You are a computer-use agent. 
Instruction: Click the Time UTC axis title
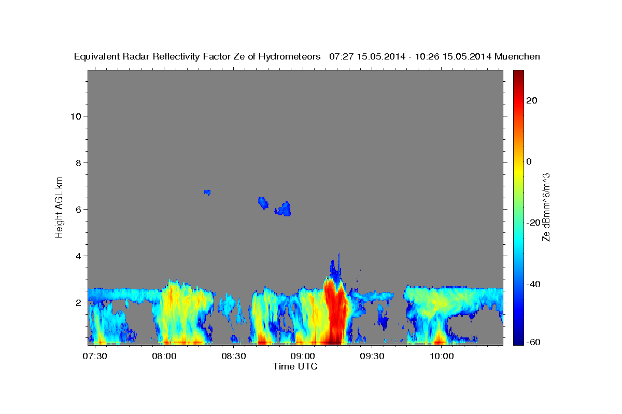pos(295,366)
